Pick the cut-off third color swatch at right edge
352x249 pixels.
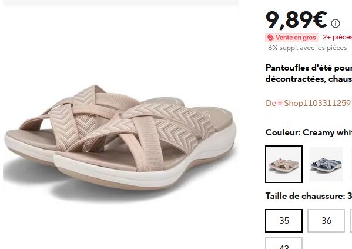(x=351, y=164)
